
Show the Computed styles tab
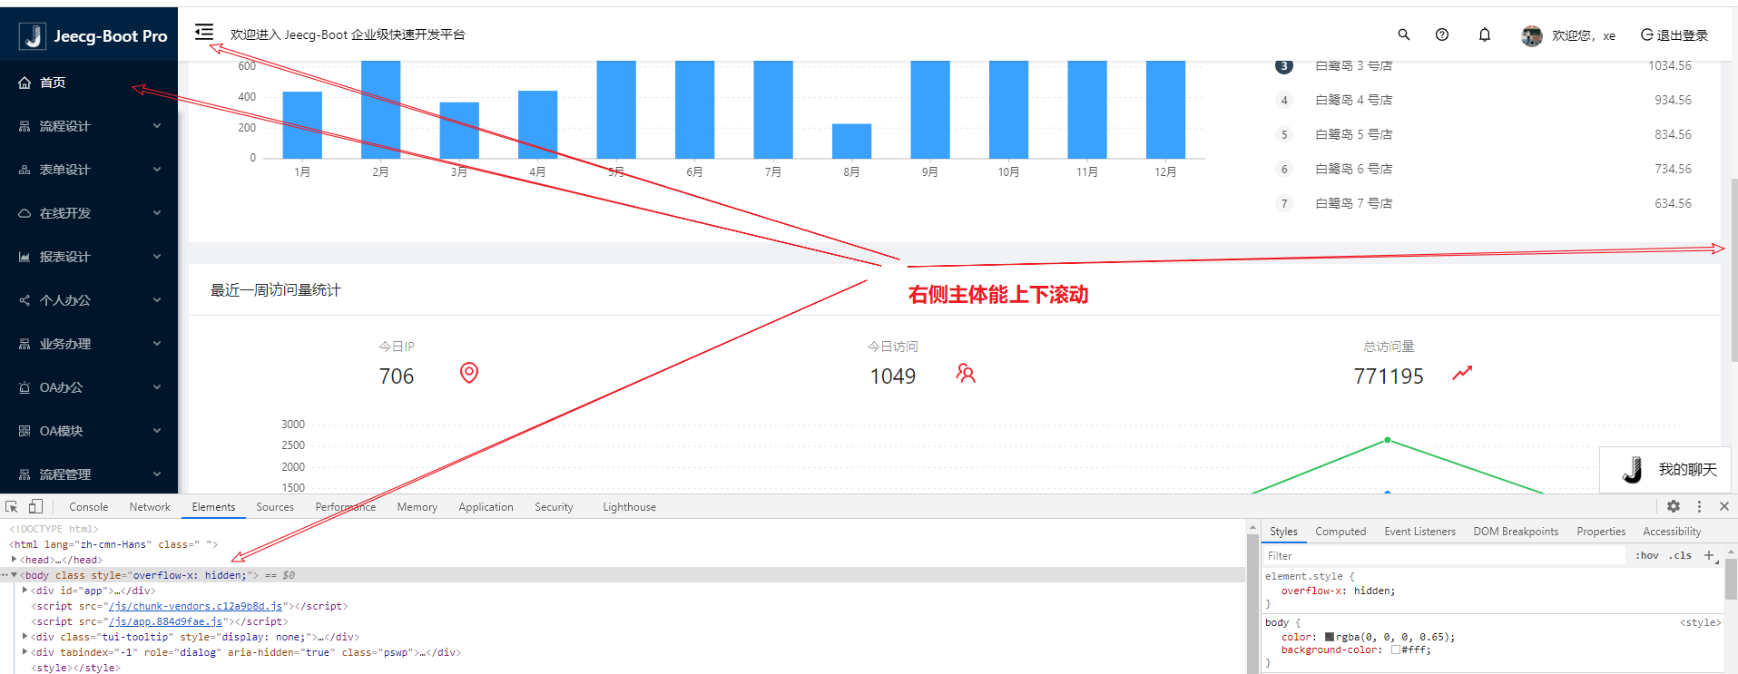click(x=1340, y=532)
